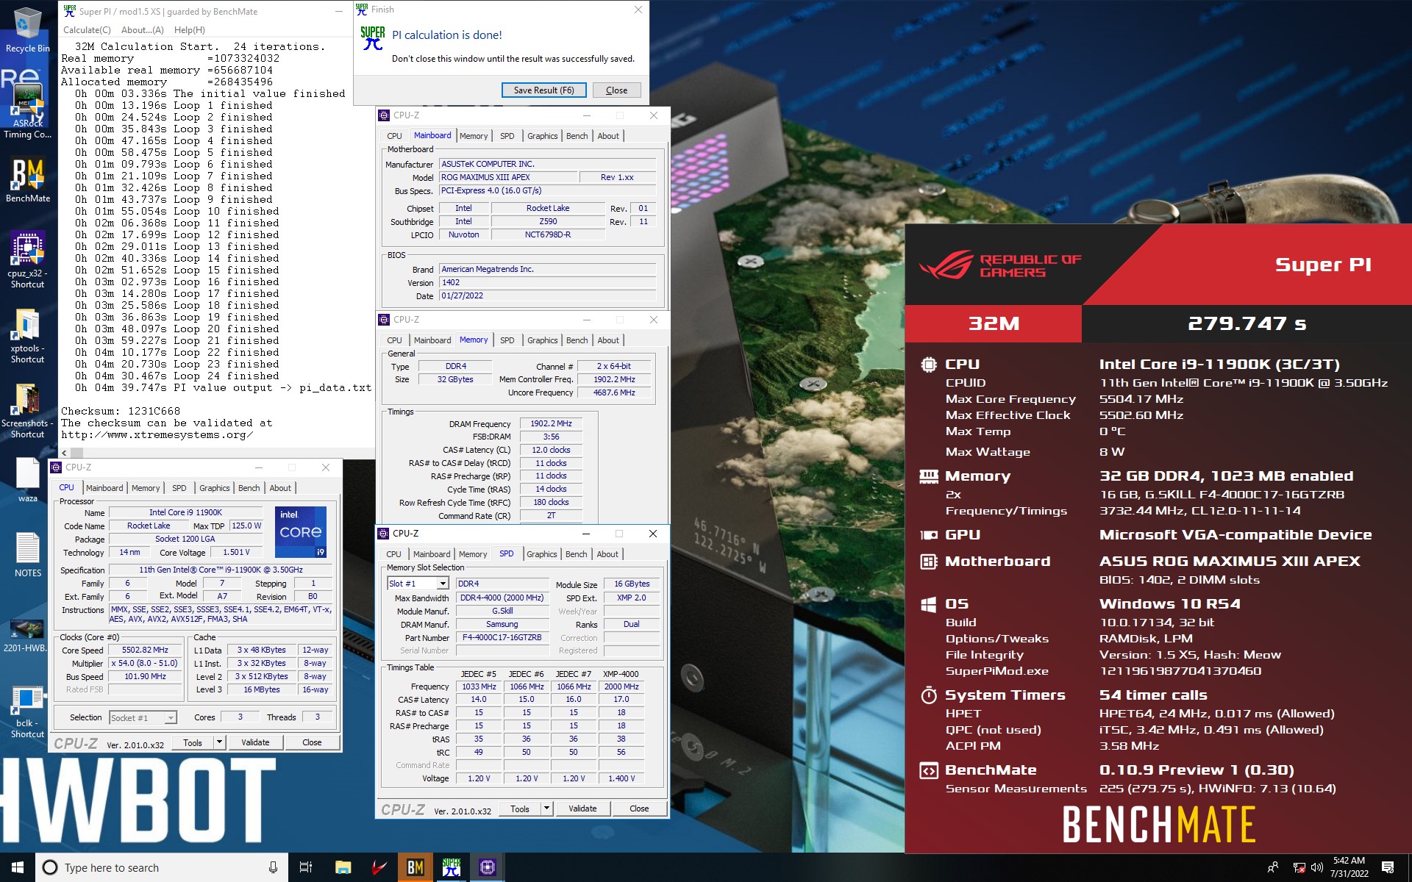1412x882 pixels.
Task: Open File Explorer from taskbar
Action: [x=343, y=867]
